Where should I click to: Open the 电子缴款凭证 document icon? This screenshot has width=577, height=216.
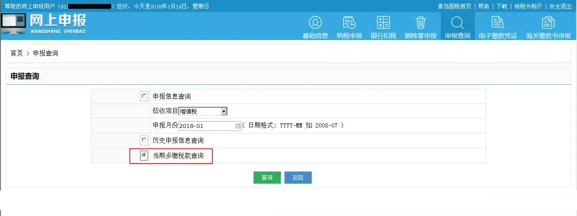(x=497, y=23)
